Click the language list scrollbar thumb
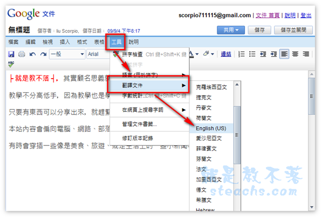 237,135
